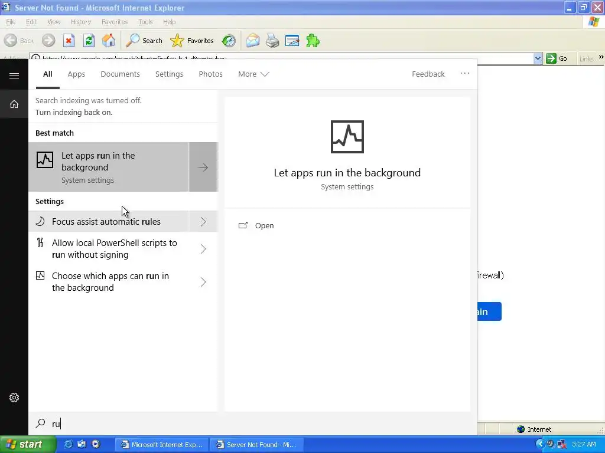Open the Edit menu
The image size is (605, 453).
click(x=31, y=22)
